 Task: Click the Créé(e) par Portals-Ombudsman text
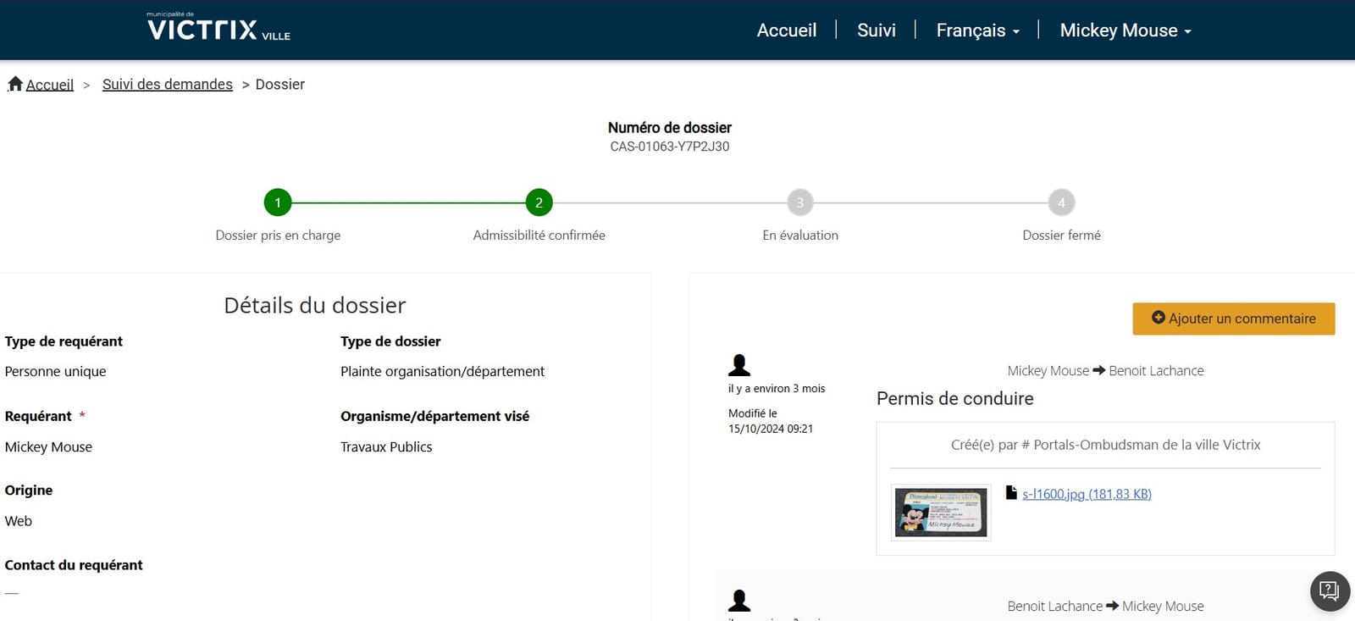click(x=1105, y=445)
